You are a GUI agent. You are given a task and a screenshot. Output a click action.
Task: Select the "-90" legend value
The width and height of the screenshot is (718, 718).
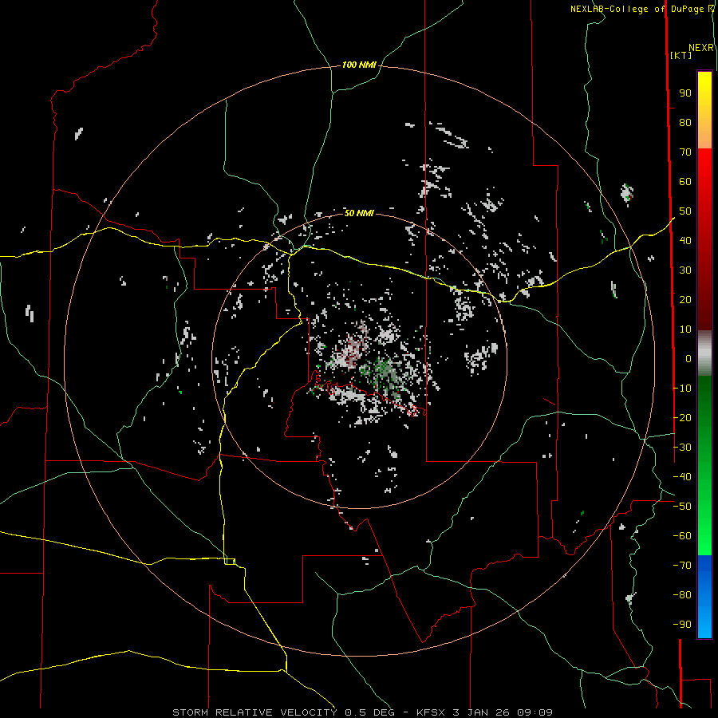(682, 625)
